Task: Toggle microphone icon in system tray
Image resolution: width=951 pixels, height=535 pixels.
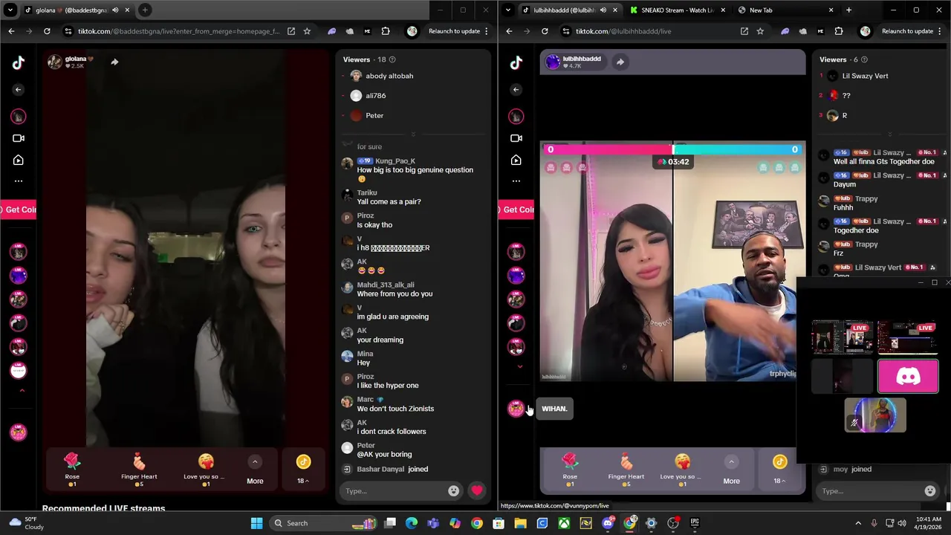Action: click(x=874, y=523)
